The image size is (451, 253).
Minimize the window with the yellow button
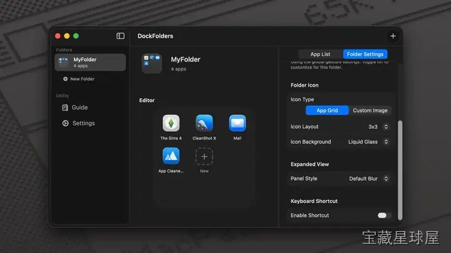pos(67,36)
